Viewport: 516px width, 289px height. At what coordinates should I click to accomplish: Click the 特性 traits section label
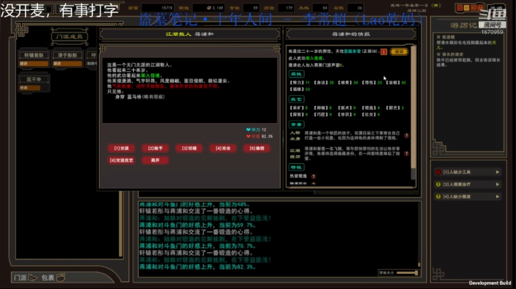pyautogui.click(x=297, y=167)
